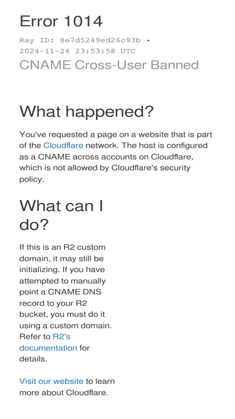Screen dimensions: 235x419
Task: Click the line starting You've requested a page
Action: point(116,134)
